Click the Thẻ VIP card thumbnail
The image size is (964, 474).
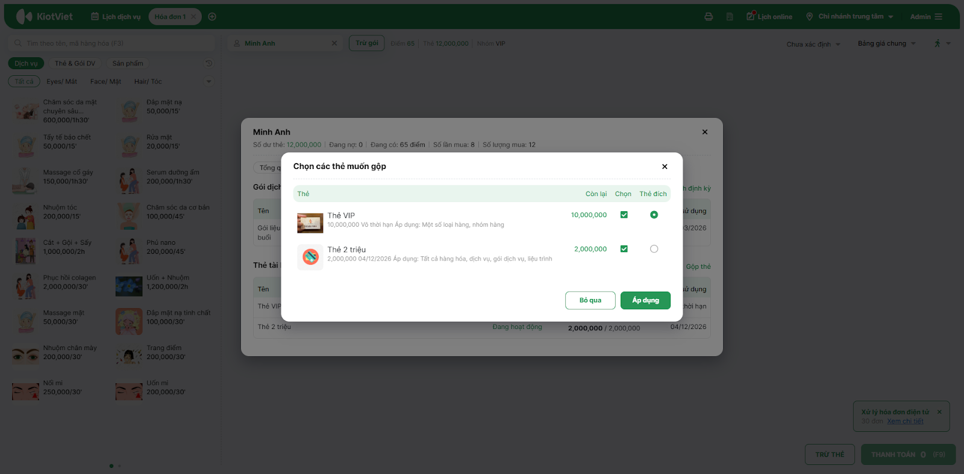[310, 223]
